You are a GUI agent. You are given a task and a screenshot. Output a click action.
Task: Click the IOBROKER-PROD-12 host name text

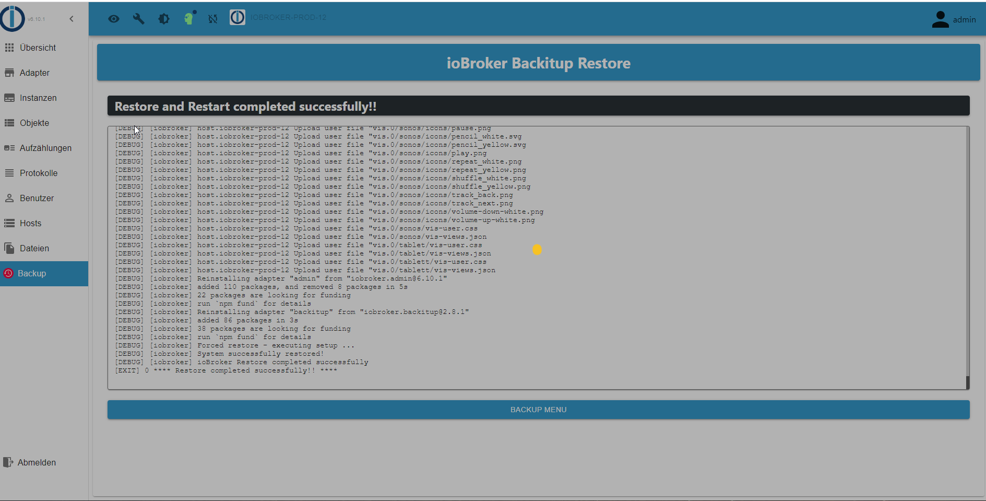click(x=288, y=17)
